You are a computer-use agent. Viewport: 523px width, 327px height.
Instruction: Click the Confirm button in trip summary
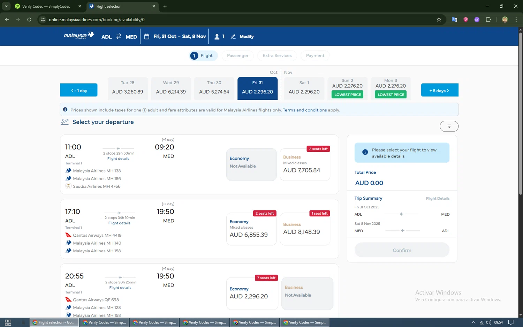pos(402,250)
